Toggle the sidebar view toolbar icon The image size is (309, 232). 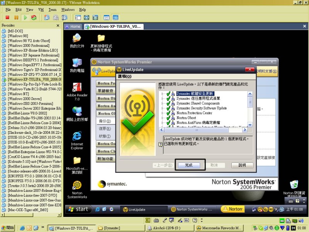78,17
